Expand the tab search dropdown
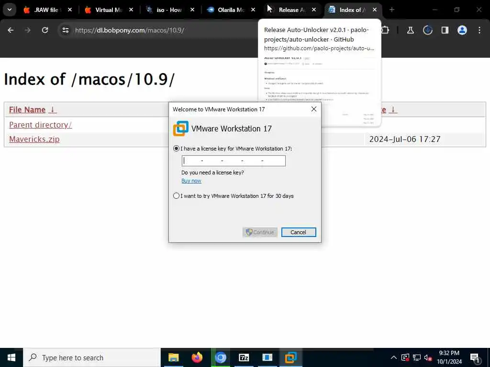The image size is (490, 367). point(10,10)
